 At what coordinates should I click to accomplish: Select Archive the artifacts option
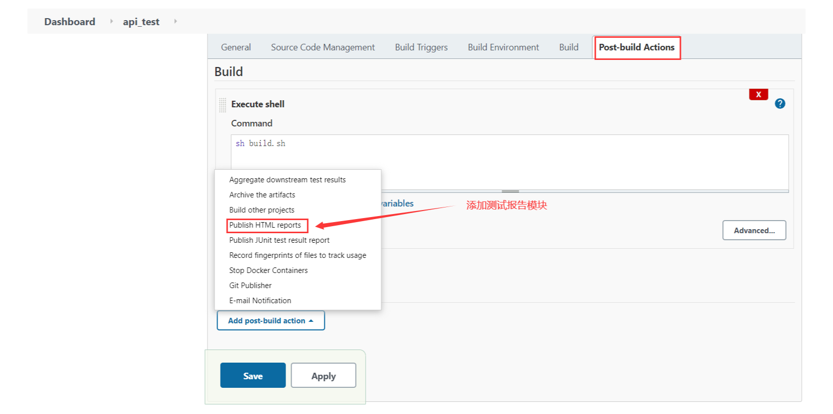click(262, 195)
